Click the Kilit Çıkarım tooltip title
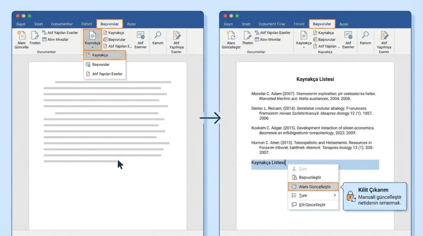Screen dimensions: 423x236 (x=373, y=190)
